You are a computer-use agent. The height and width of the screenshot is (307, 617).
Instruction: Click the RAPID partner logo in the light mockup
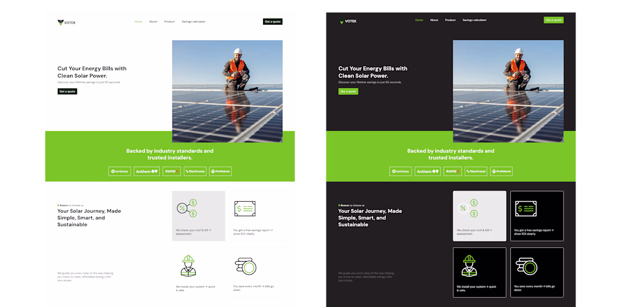tap(172, 171)
